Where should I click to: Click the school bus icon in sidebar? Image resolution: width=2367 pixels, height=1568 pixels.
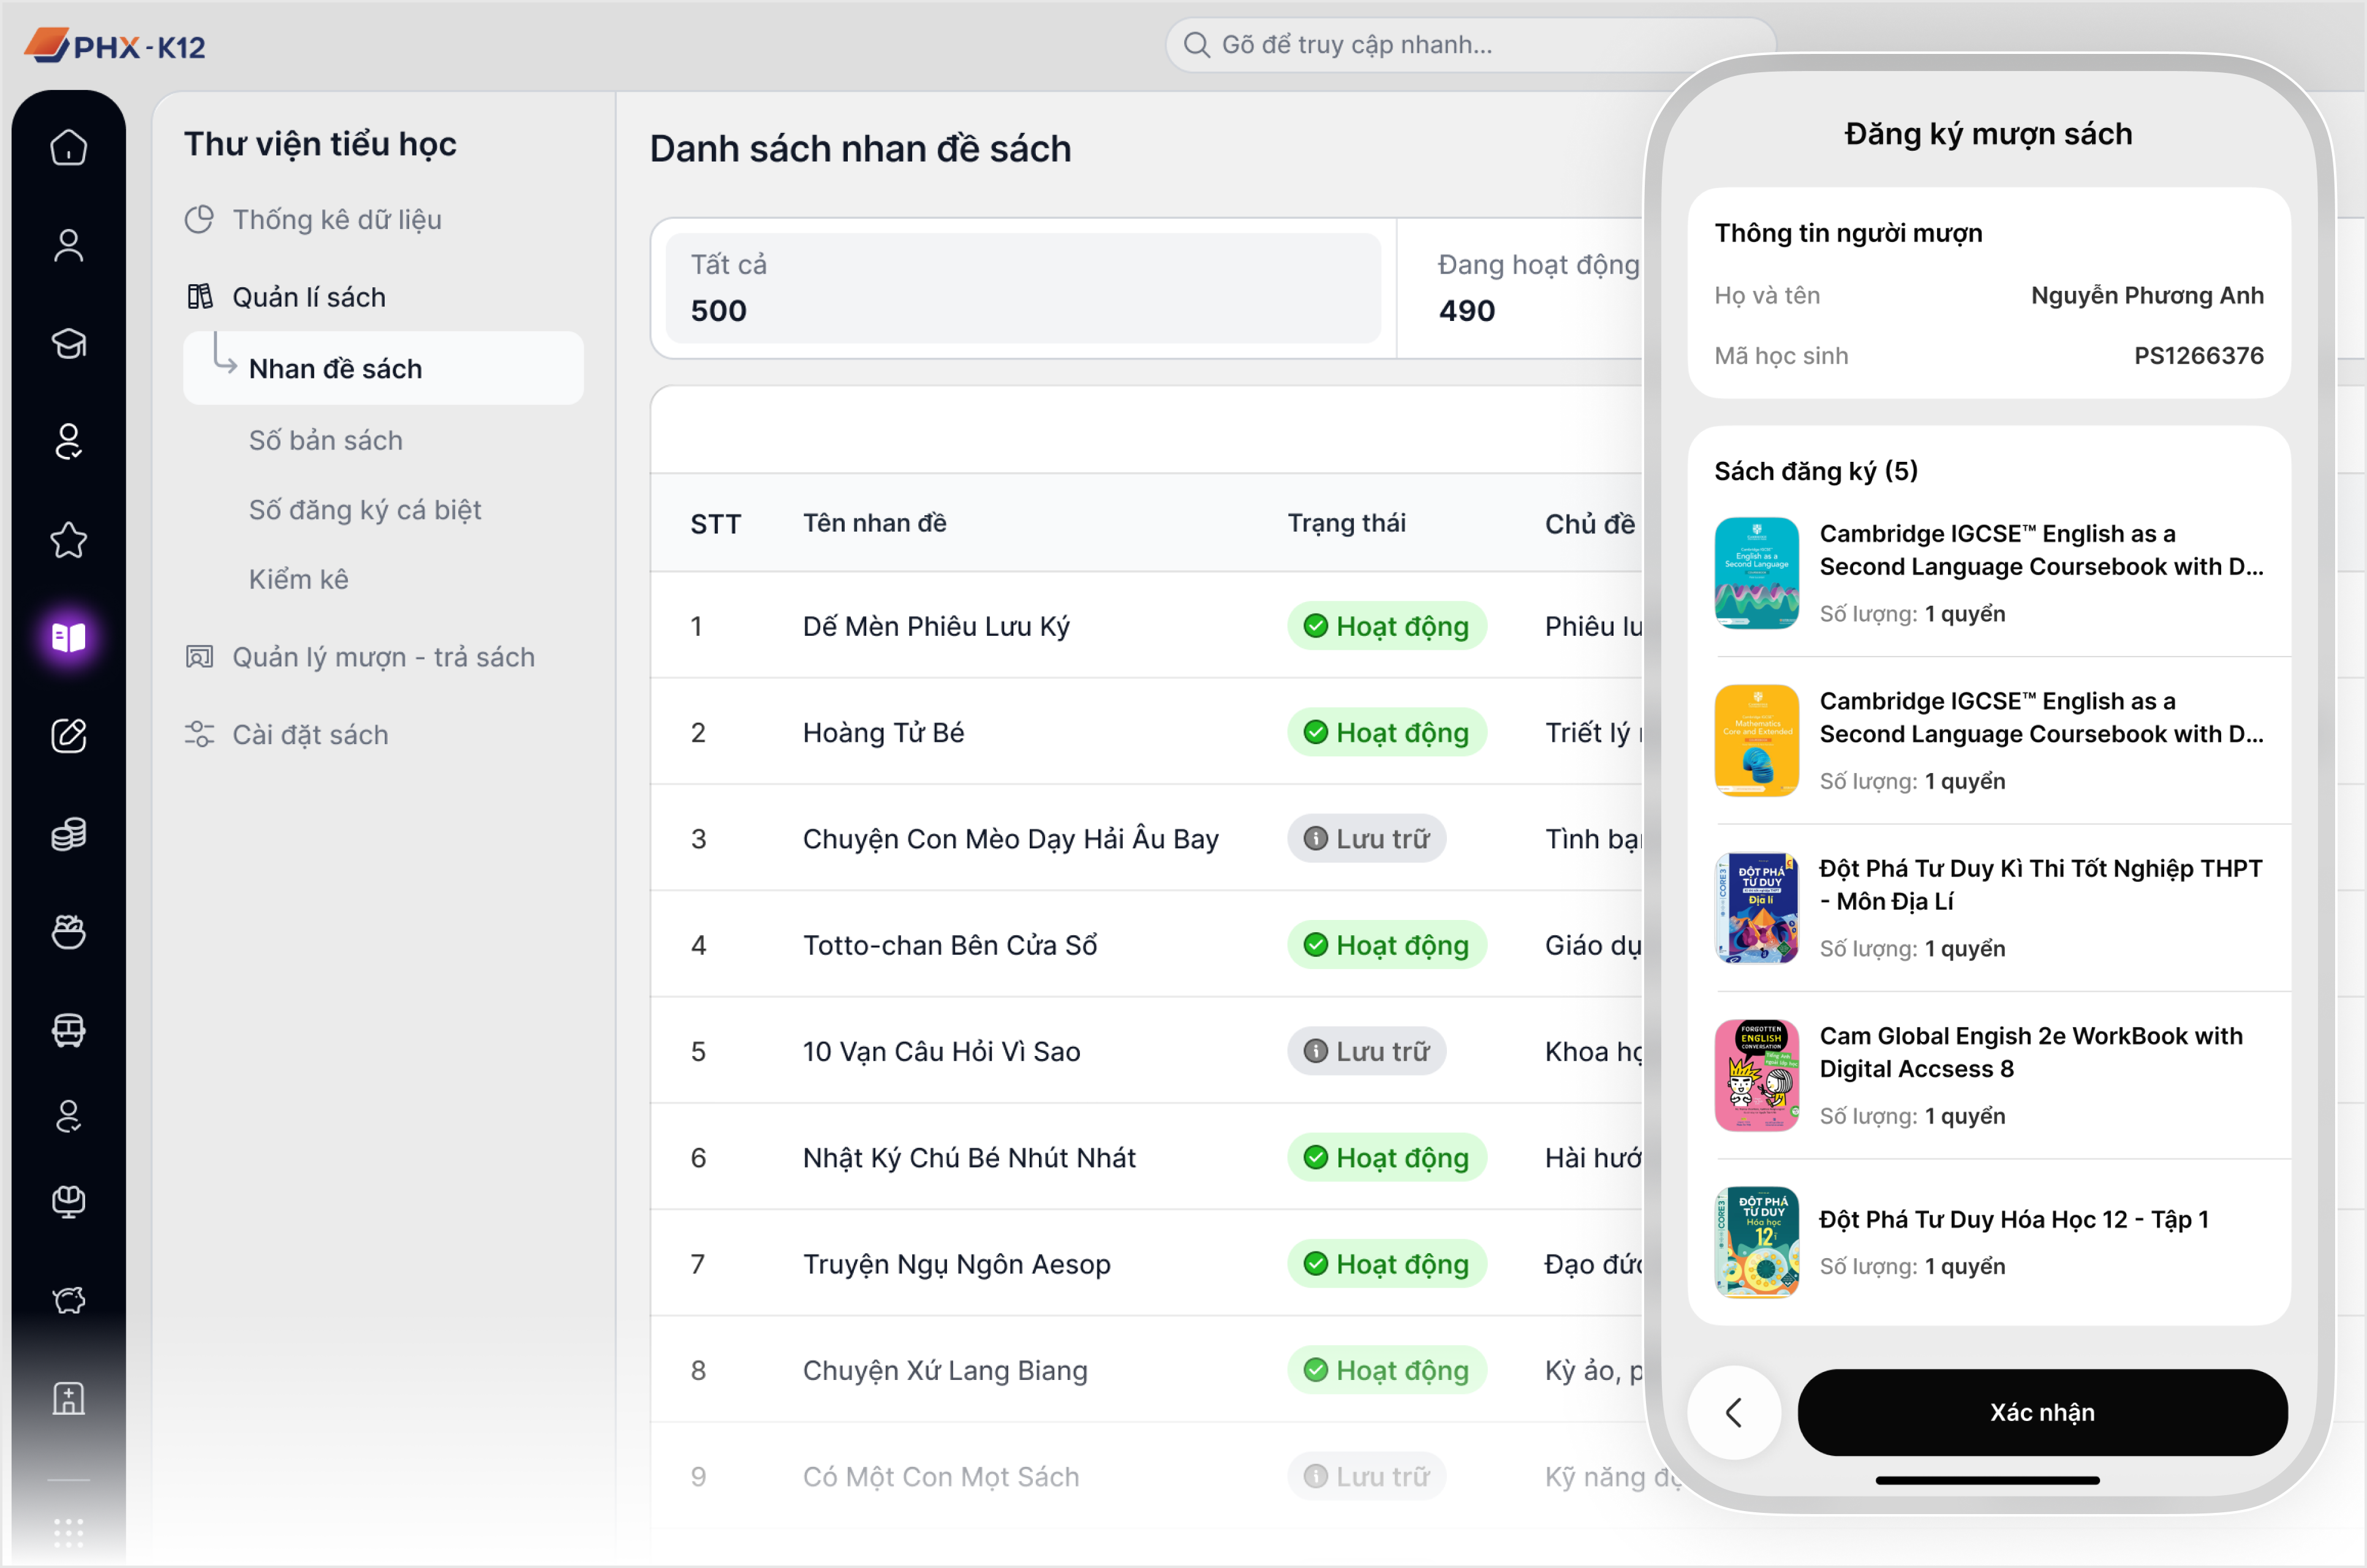(68, 1030)
